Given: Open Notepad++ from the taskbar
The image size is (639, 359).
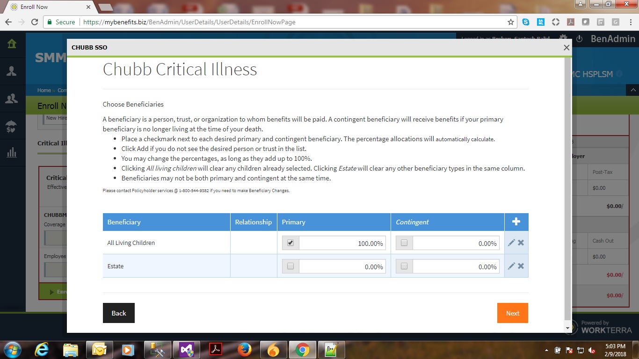Looking at the screenshot, I should 332,349.
